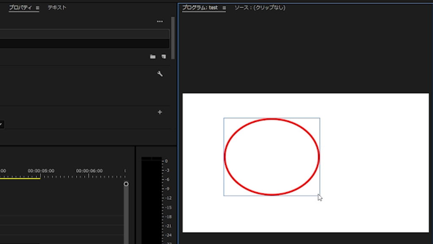Click the new item icon beside the folder
Viewport: 433px width, 244px height.
tap(164, 56)
